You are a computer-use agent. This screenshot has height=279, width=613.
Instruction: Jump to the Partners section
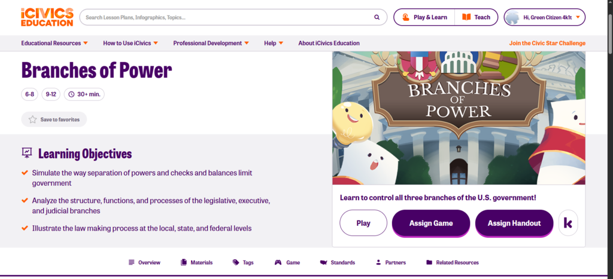point(390,263)
